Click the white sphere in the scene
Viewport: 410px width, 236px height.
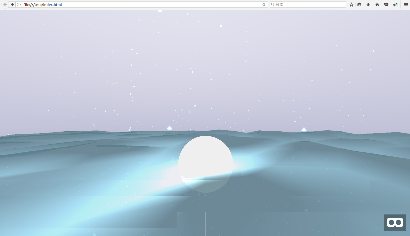[206, 164]
